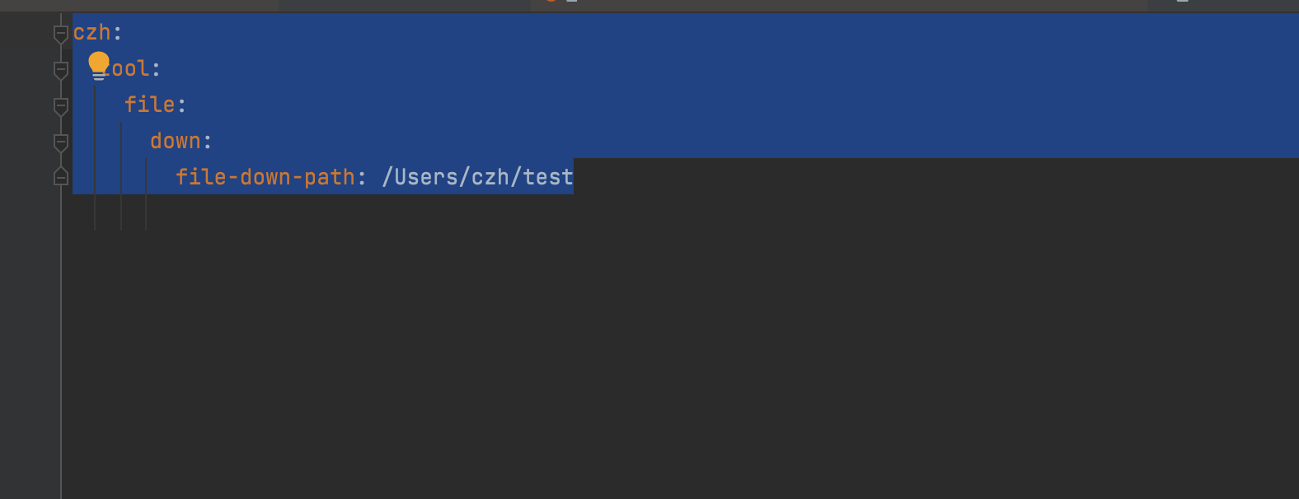Click the Users segment of the path value
1299x499 pixels.
[x=426, y=178]
